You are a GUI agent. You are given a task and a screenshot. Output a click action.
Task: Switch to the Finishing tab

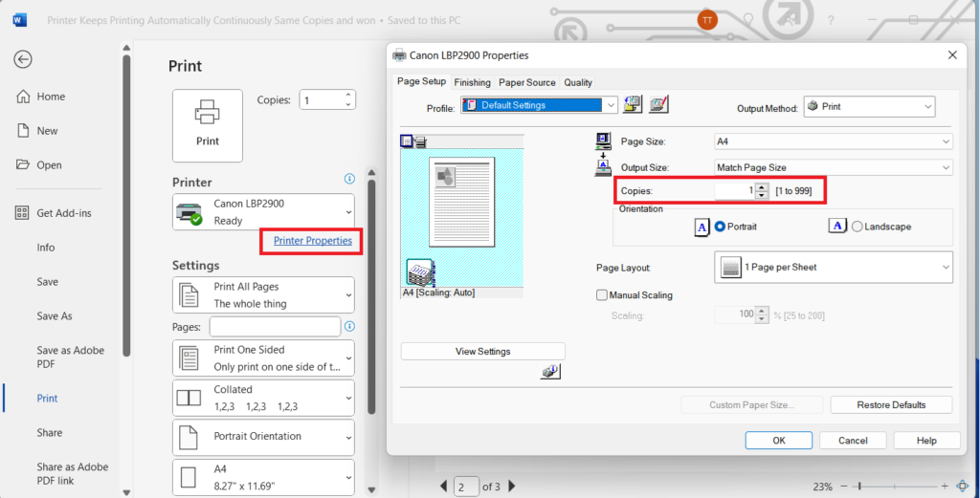point(472,82)
